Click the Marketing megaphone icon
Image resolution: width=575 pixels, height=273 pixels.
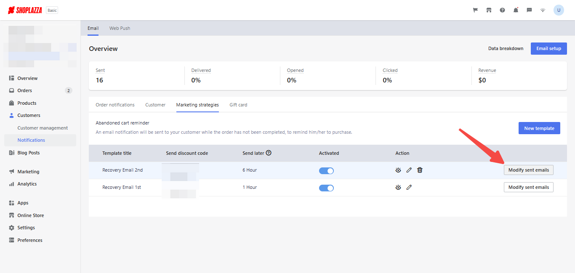click(12, 172)
